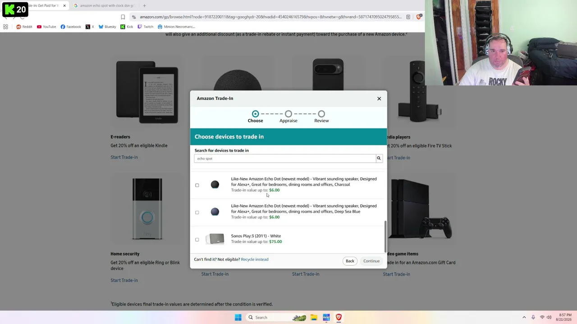Open the YouTube bookmark
Screen dimensions: 577x324
(x=46, y=27)
